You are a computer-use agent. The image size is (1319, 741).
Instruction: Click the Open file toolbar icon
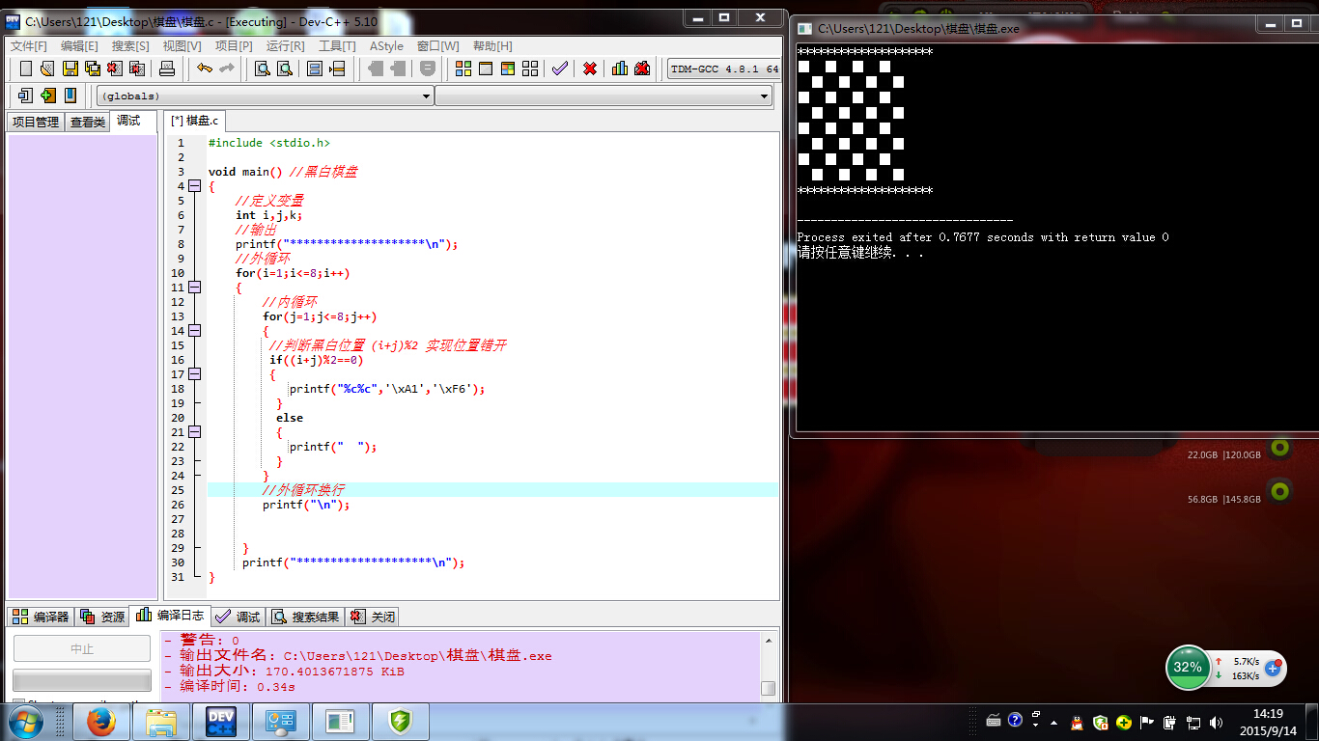pos(47,69)
